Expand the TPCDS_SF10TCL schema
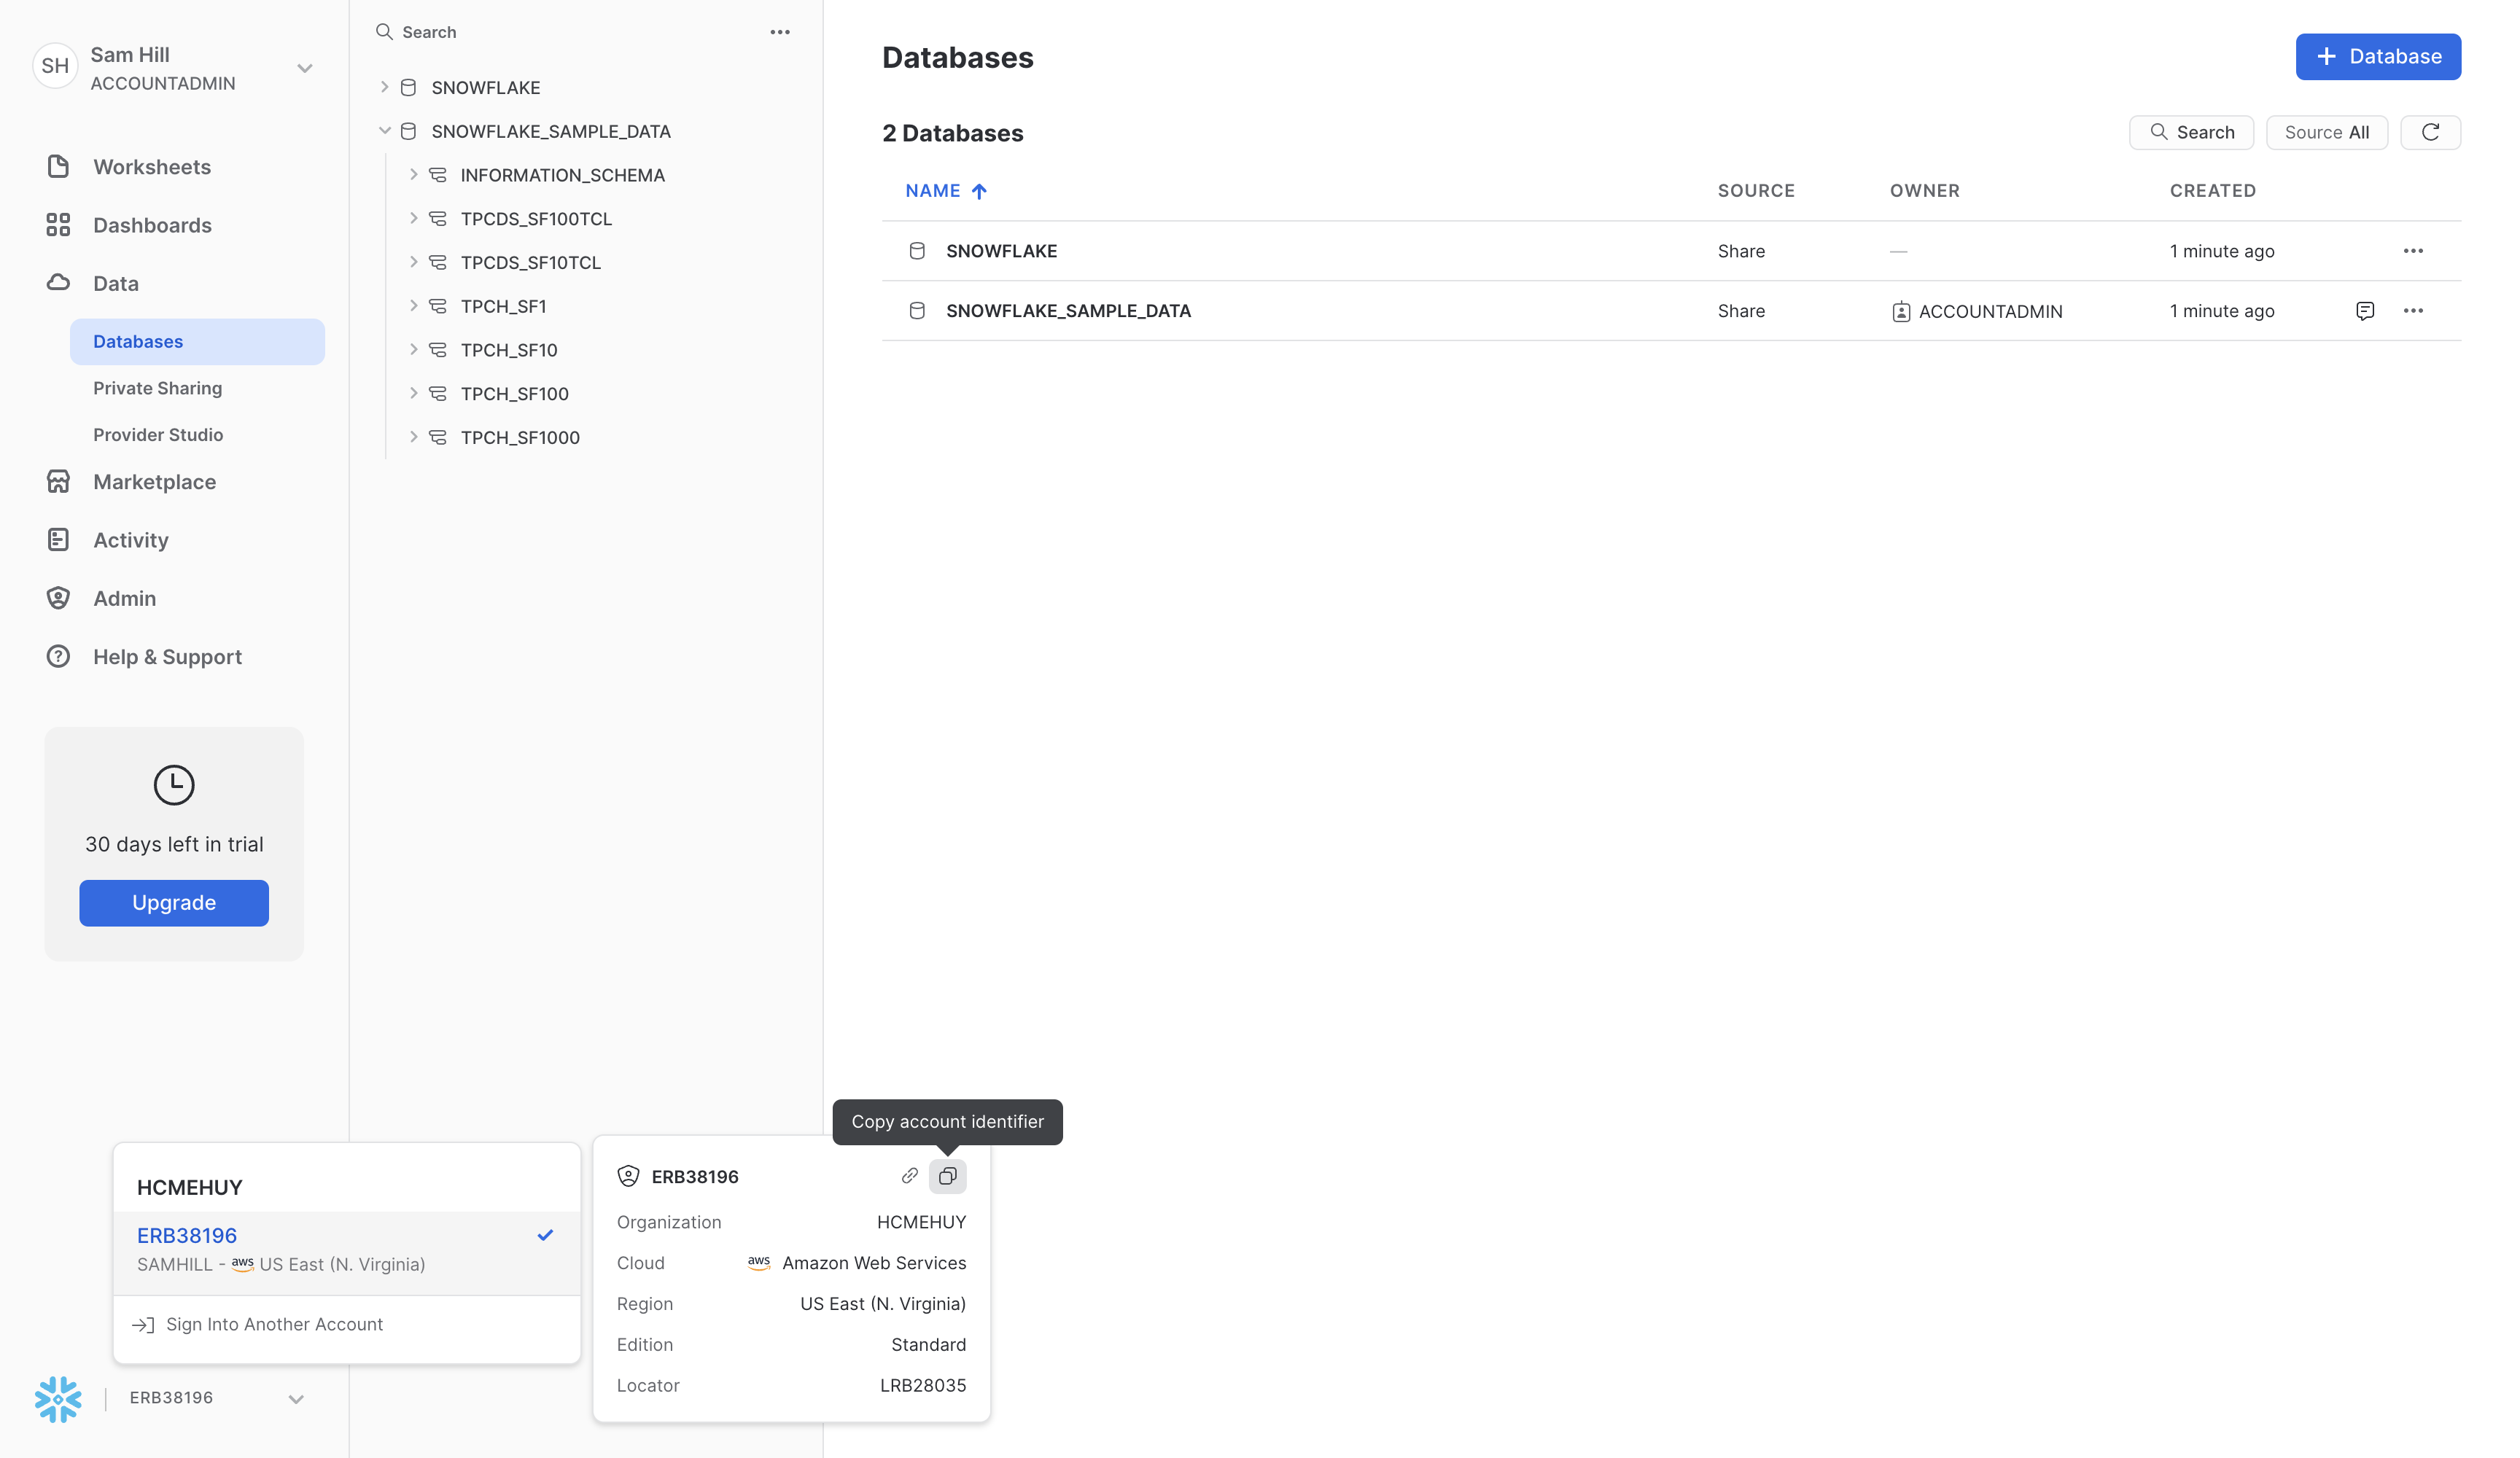Screen dimensions: 2520x1458 coord(413,262)
